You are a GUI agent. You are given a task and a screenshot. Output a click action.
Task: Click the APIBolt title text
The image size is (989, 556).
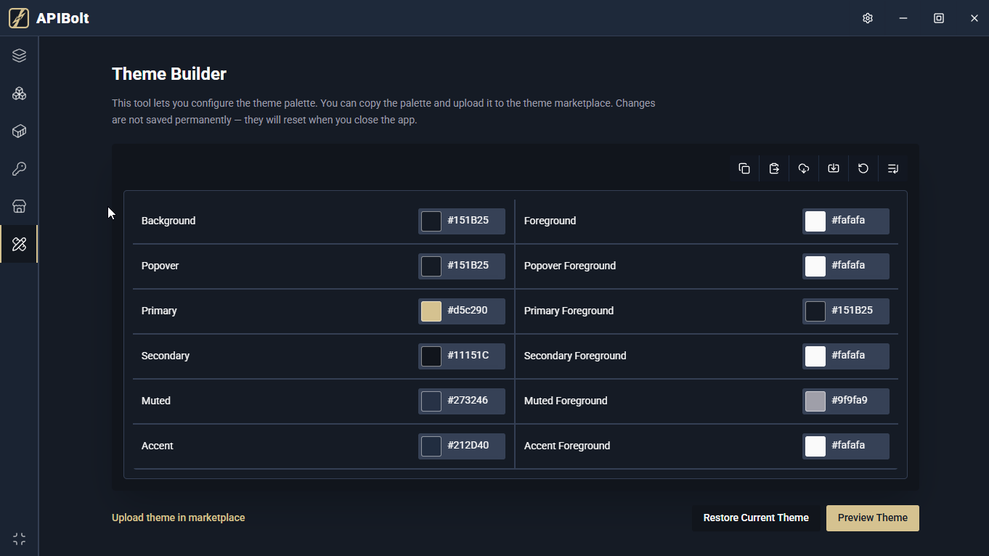[62, 18]
